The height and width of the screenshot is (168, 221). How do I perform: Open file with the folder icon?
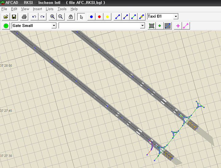6,17
